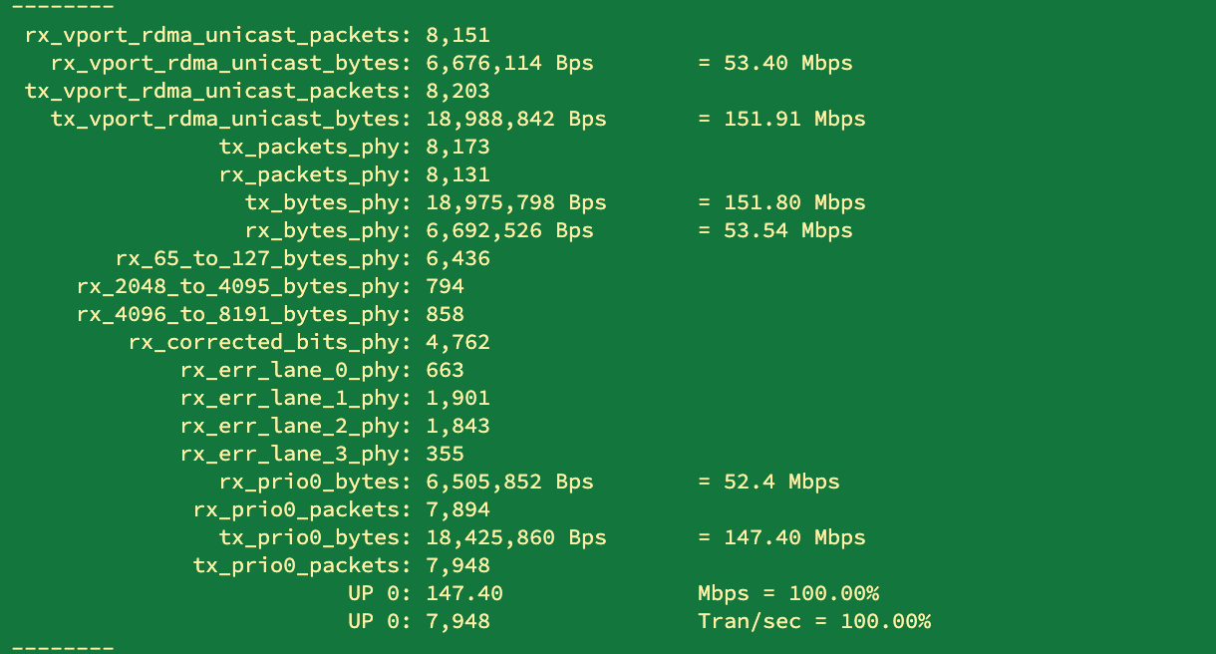
Task: Click the rx_err_lane_3_phy value 355
Action: pyautogui.click(x=445, y=455)
